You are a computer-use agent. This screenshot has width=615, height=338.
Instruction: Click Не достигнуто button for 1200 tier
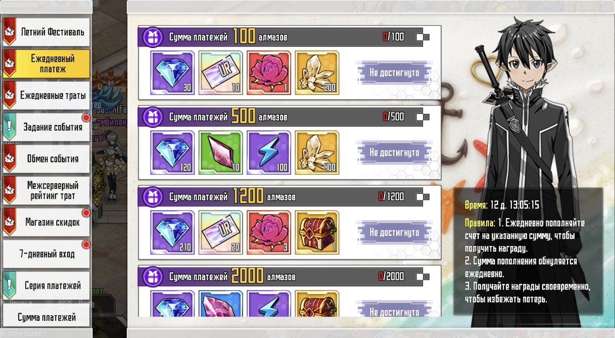[x=394, y=232]
